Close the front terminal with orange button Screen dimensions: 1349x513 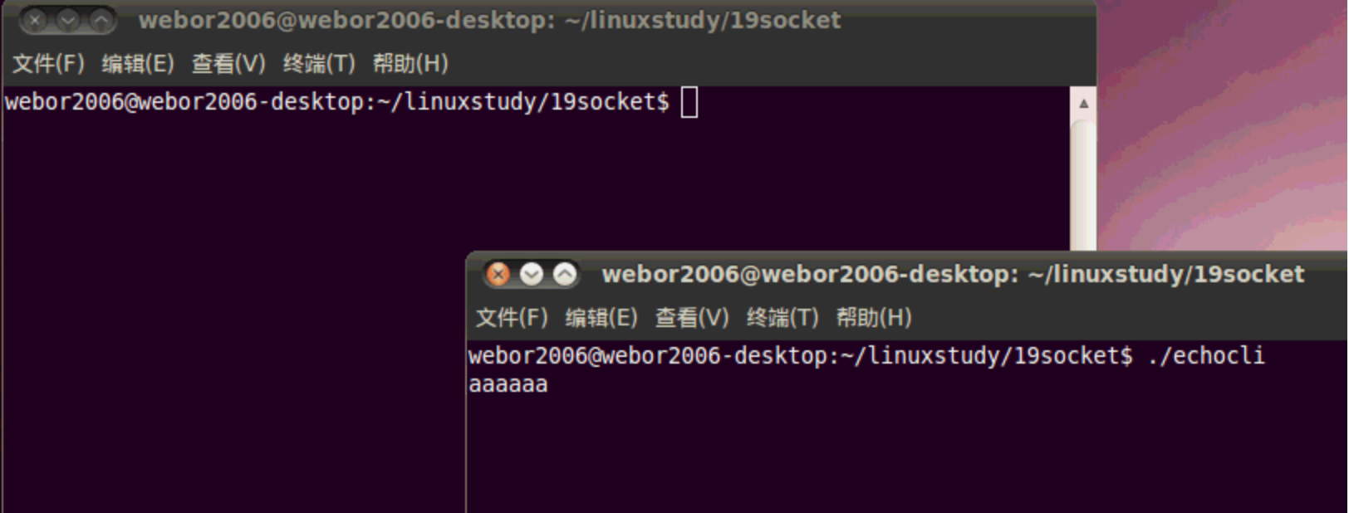(498, 274)
